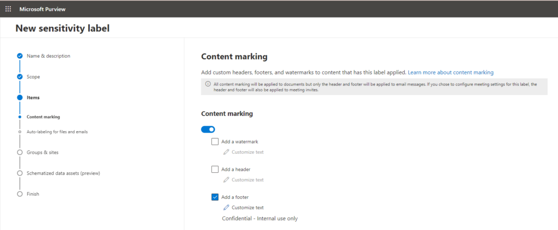Uncheck the Add a footer checkbox
Screen dimensions: 558x230
215,197
